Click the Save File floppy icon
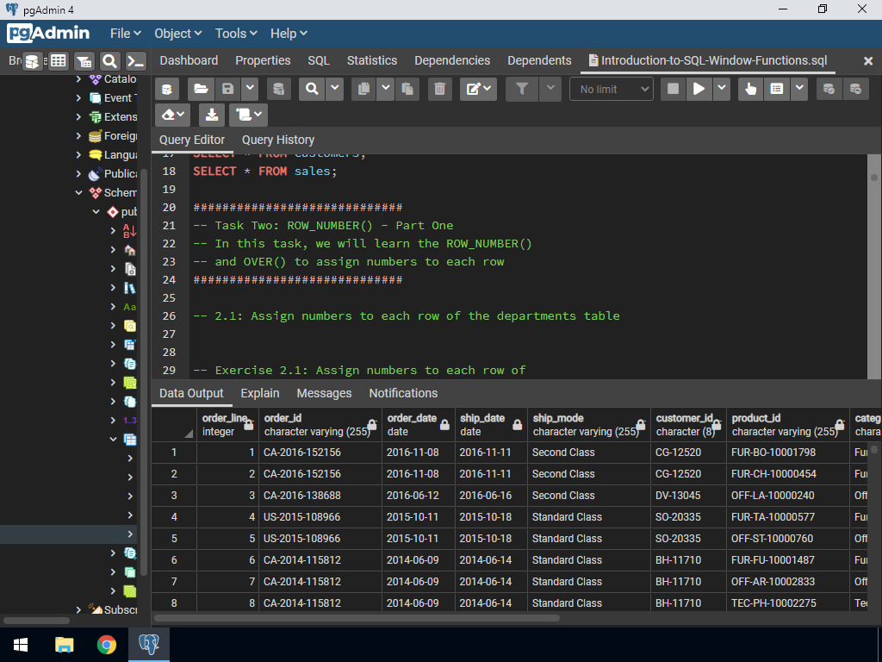Screen dimensions: 882x662 tap(227, 89)
